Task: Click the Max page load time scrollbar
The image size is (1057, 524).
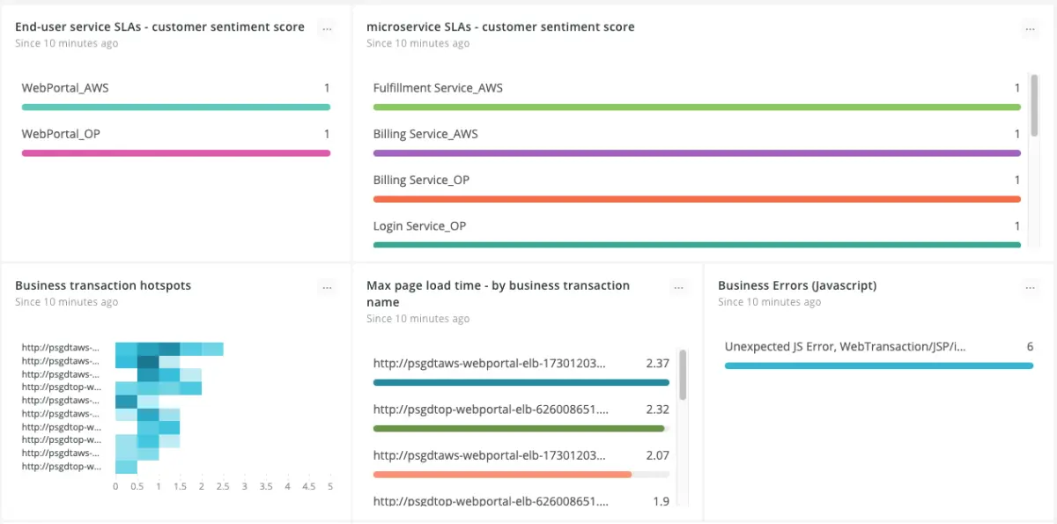Action: tap(684, 375)
